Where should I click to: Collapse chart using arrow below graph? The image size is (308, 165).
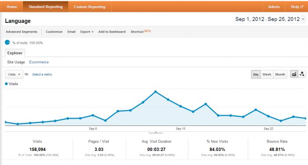(x=156, y=132)
